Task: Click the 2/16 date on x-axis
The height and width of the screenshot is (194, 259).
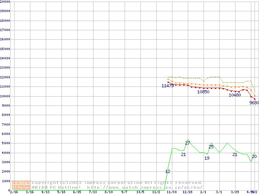Action: (13, 192)
